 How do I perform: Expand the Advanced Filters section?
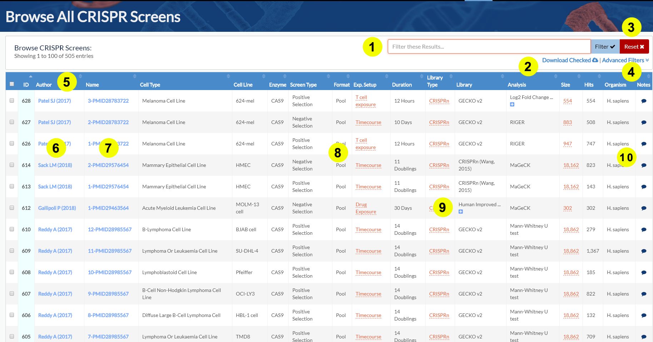point(625,60)
